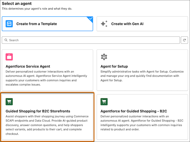
Task: Click the refresh button next to Search
Action: [184, 40]
